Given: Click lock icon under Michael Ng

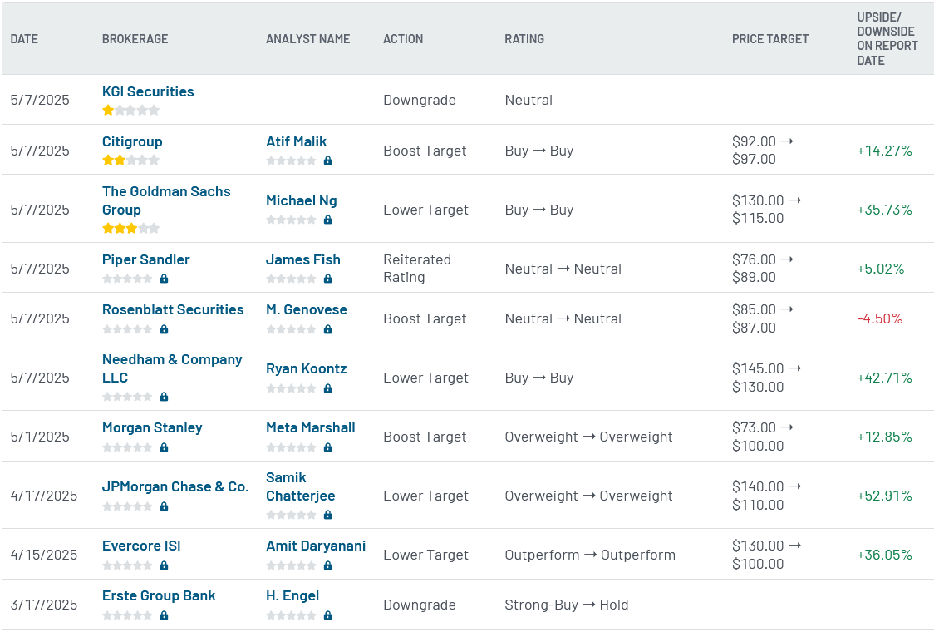Looking at the screenshot, I should click(327, 220).
